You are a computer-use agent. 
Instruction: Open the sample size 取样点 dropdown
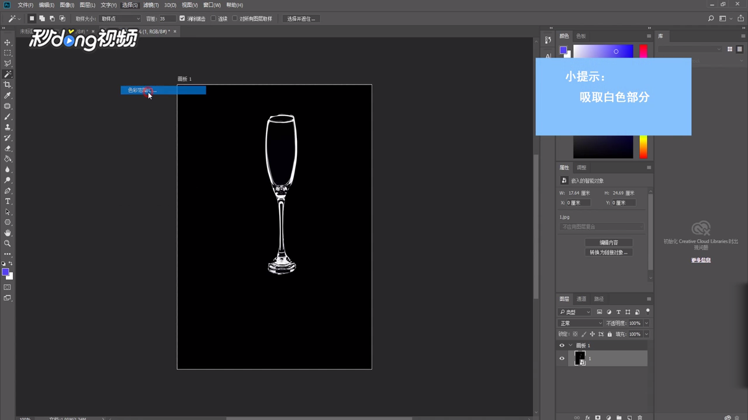click(120, 19)
